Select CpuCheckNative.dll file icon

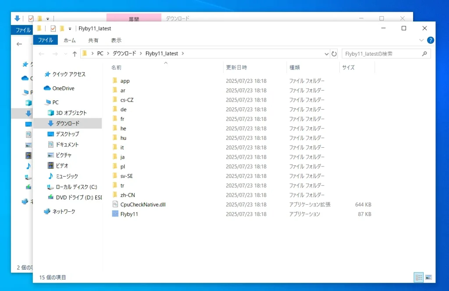pos(115,204)
